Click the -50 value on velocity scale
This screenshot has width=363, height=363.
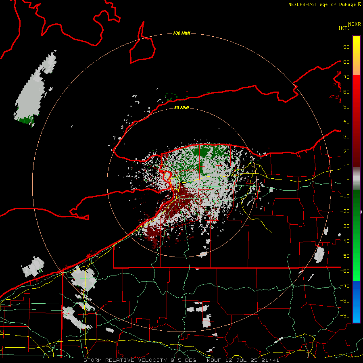pyautogui.click(x=345, y=256)
